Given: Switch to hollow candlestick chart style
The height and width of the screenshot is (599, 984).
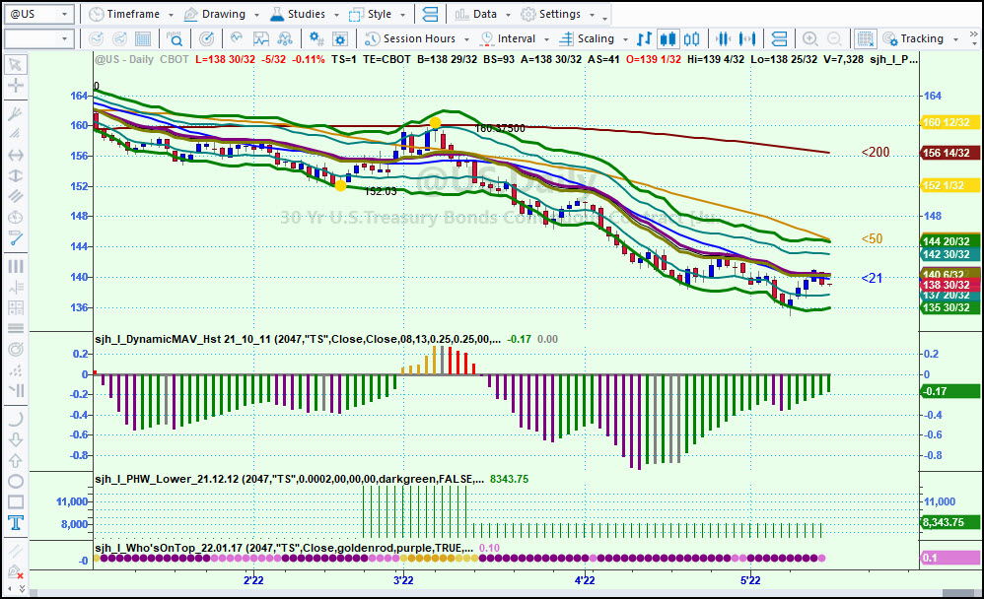Looking at the screenshot, I should tap(691, 38).
